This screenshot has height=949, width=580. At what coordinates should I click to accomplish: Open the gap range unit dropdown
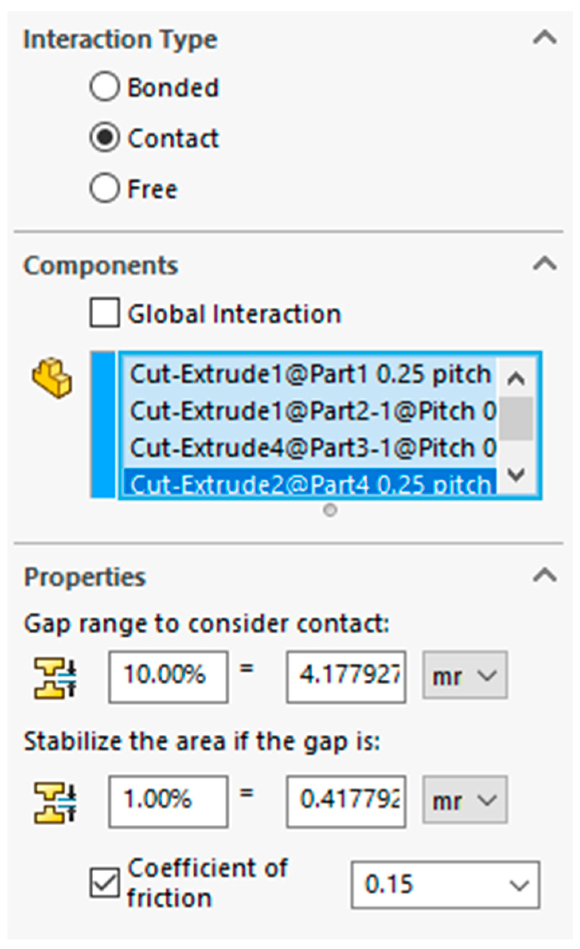(x=465, y=676)
